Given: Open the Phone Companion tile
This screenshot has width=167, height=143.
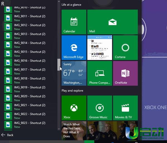Looking at the screenshot, I should 100,73.
